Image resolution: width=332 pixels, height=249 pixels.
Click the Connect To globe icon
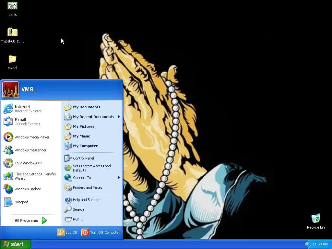68,178
